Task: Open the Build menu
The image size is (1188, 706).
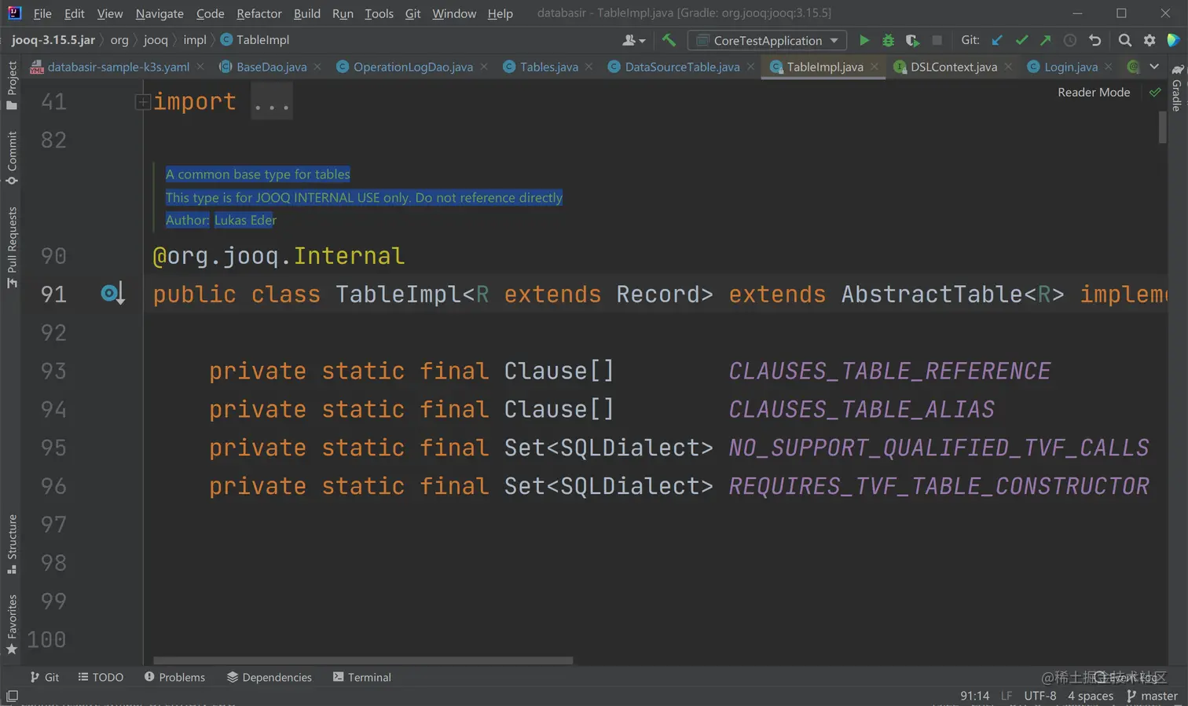Action: coord(307,13)
